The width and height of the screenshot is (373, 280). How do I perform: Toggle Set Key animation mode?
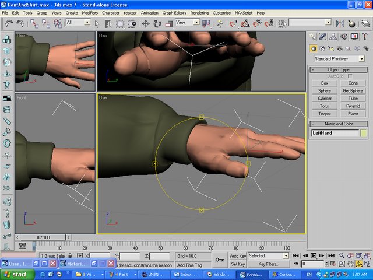pos(237,264)
